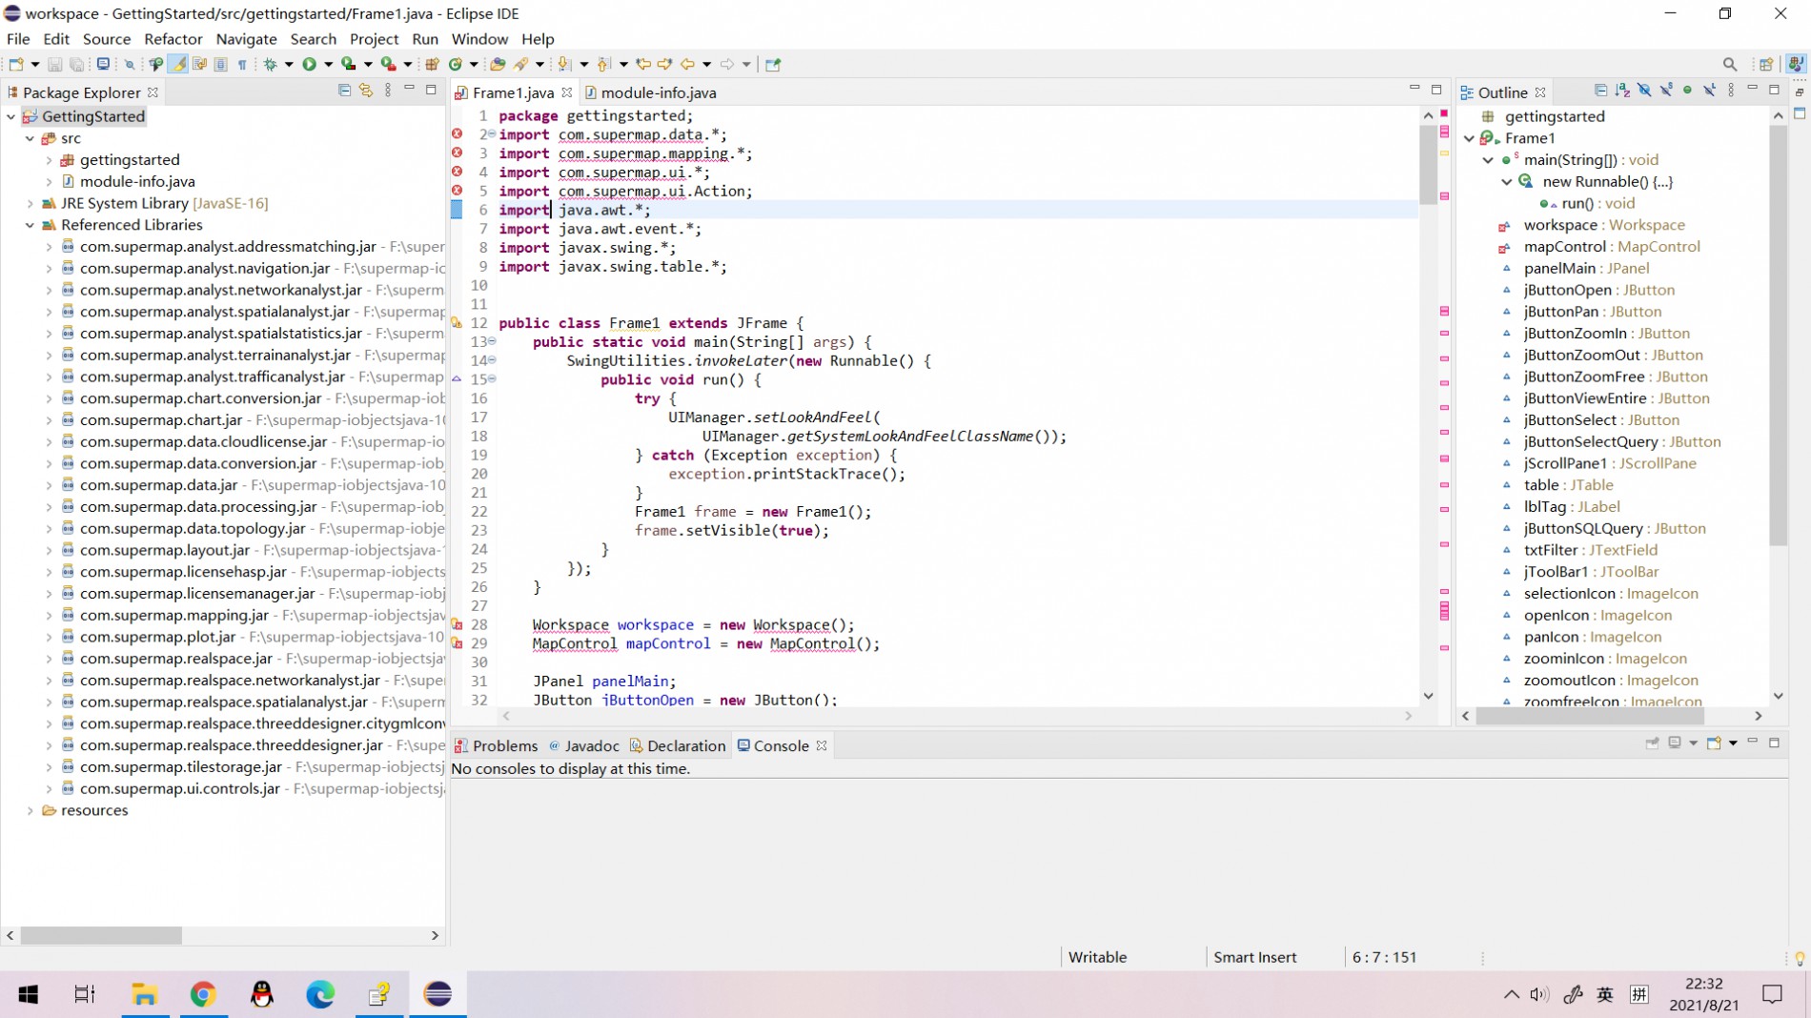
Task: Open the Run button dropdown arrow
Action: click(328, 65)
